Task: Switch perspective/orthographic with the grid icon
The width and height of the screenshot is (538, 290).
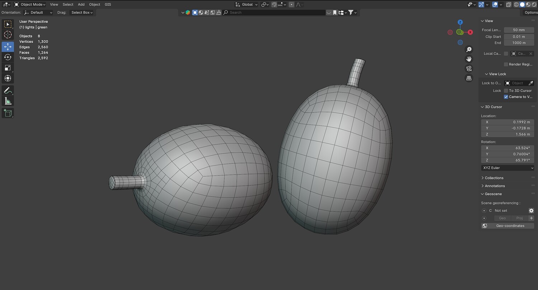Action: 469,78
